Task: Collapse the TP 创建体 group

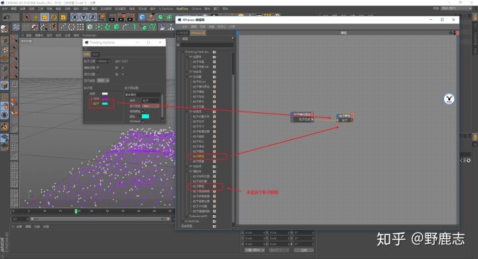Action: (187, 56)
